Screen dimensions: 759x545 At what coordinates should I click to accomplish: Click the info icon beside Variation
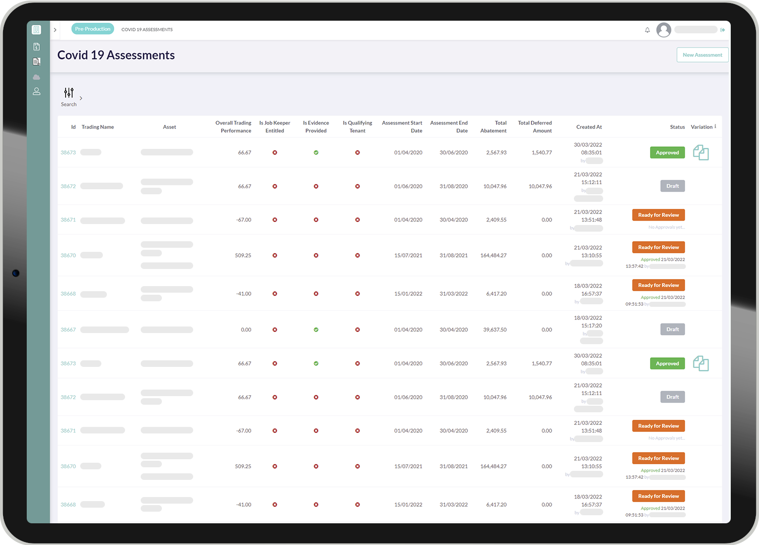[715, 126]
